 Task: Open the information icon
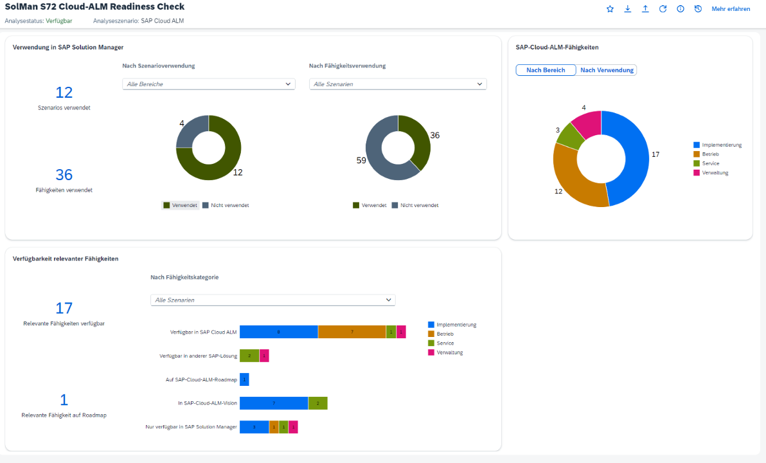(x=681, y=9)
